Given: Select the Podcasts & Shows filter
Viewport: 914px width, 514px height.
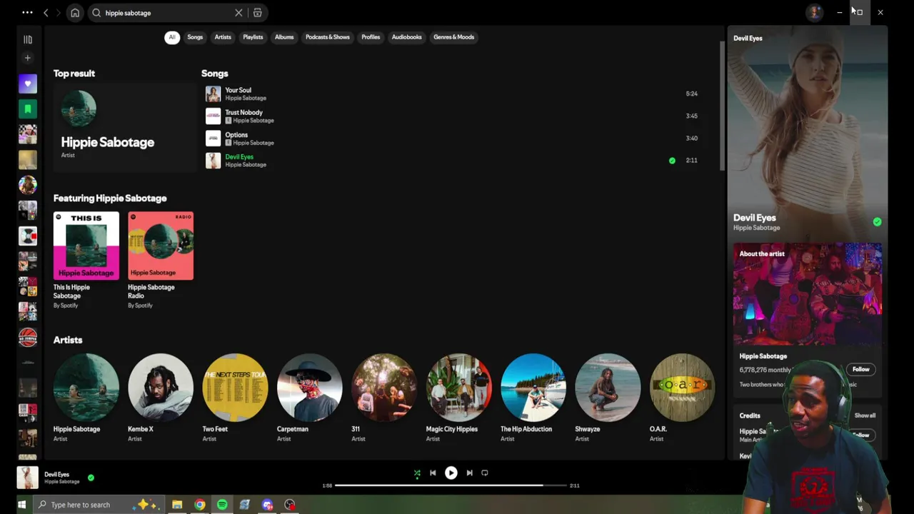Looking at the screenshot, I should point(328,37).
